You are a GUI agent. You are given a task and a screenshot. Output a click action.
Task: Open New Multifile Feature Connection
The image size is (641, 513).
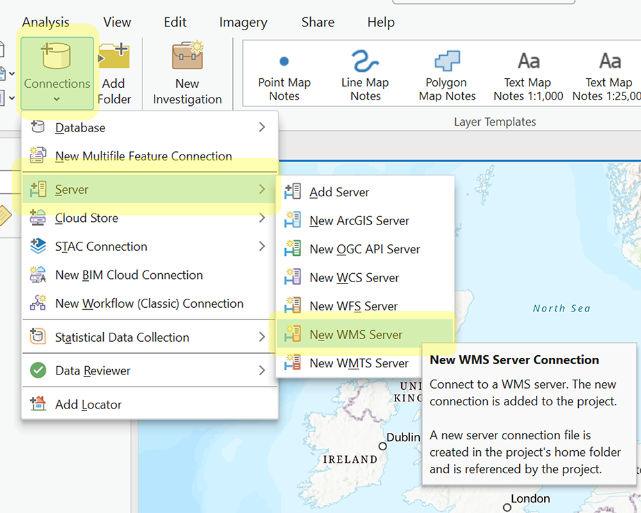(142, 156)
